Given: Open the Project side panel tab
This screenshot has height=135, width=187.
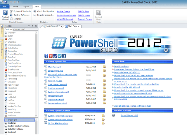Looking at the screenshot, I should point(2,31).
